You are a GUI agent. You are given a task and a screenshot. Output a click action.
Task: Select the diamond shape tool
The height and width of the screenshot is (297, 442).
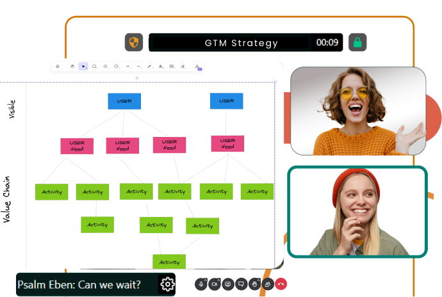click(x=106, y=67)
